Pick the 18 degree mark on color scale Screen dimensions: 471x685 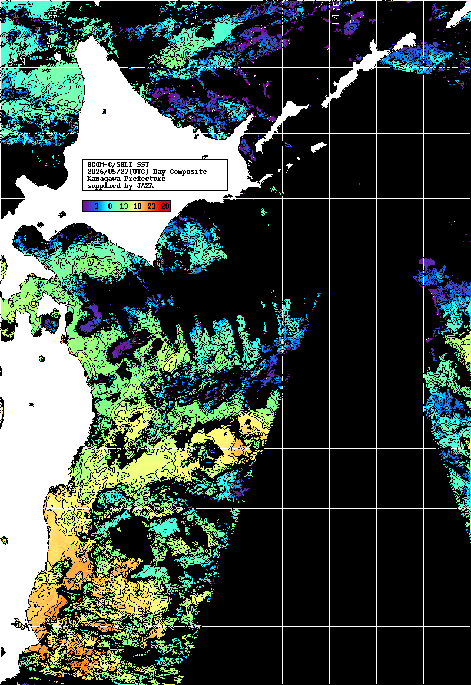137,206
